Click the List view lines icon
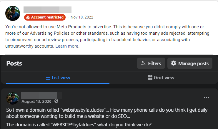Screen dimensions: 218x129 [x=48, y=78]
